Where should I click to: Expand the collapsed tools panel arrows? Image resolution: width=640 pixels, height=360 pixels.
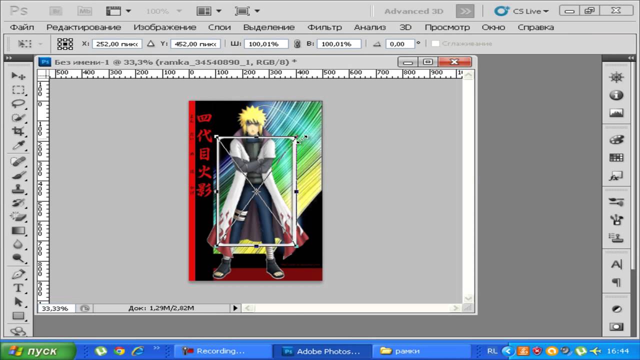[x=8, y=58]
